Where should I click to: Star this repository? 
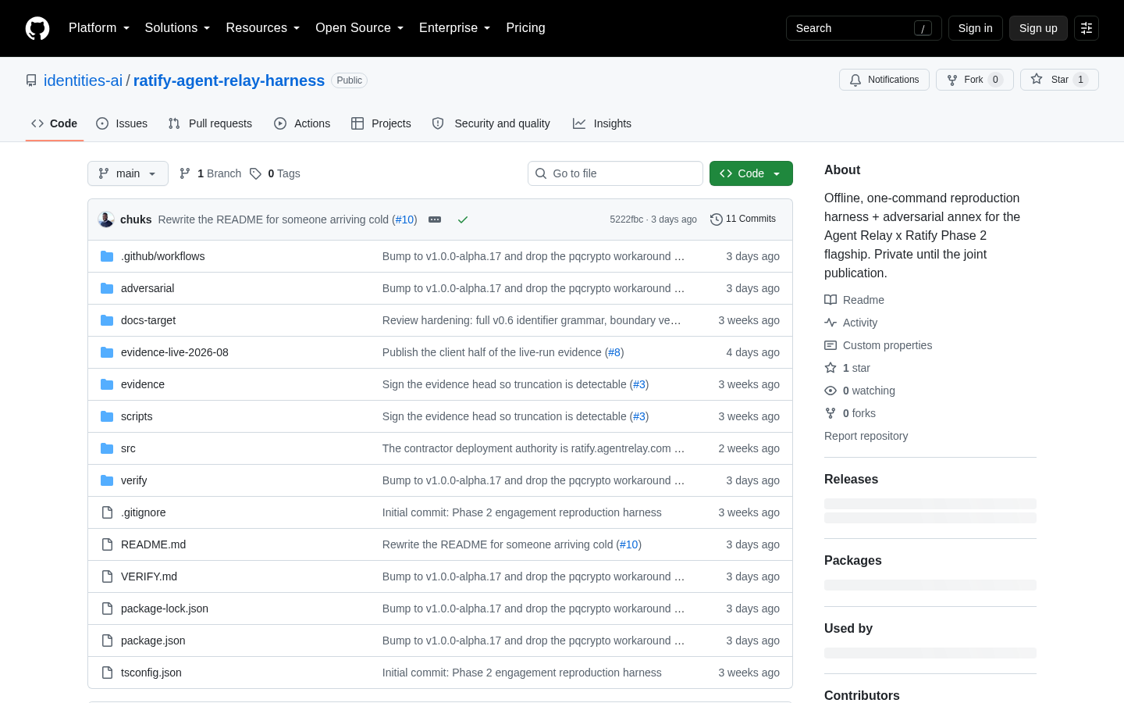pos(1059,80)
